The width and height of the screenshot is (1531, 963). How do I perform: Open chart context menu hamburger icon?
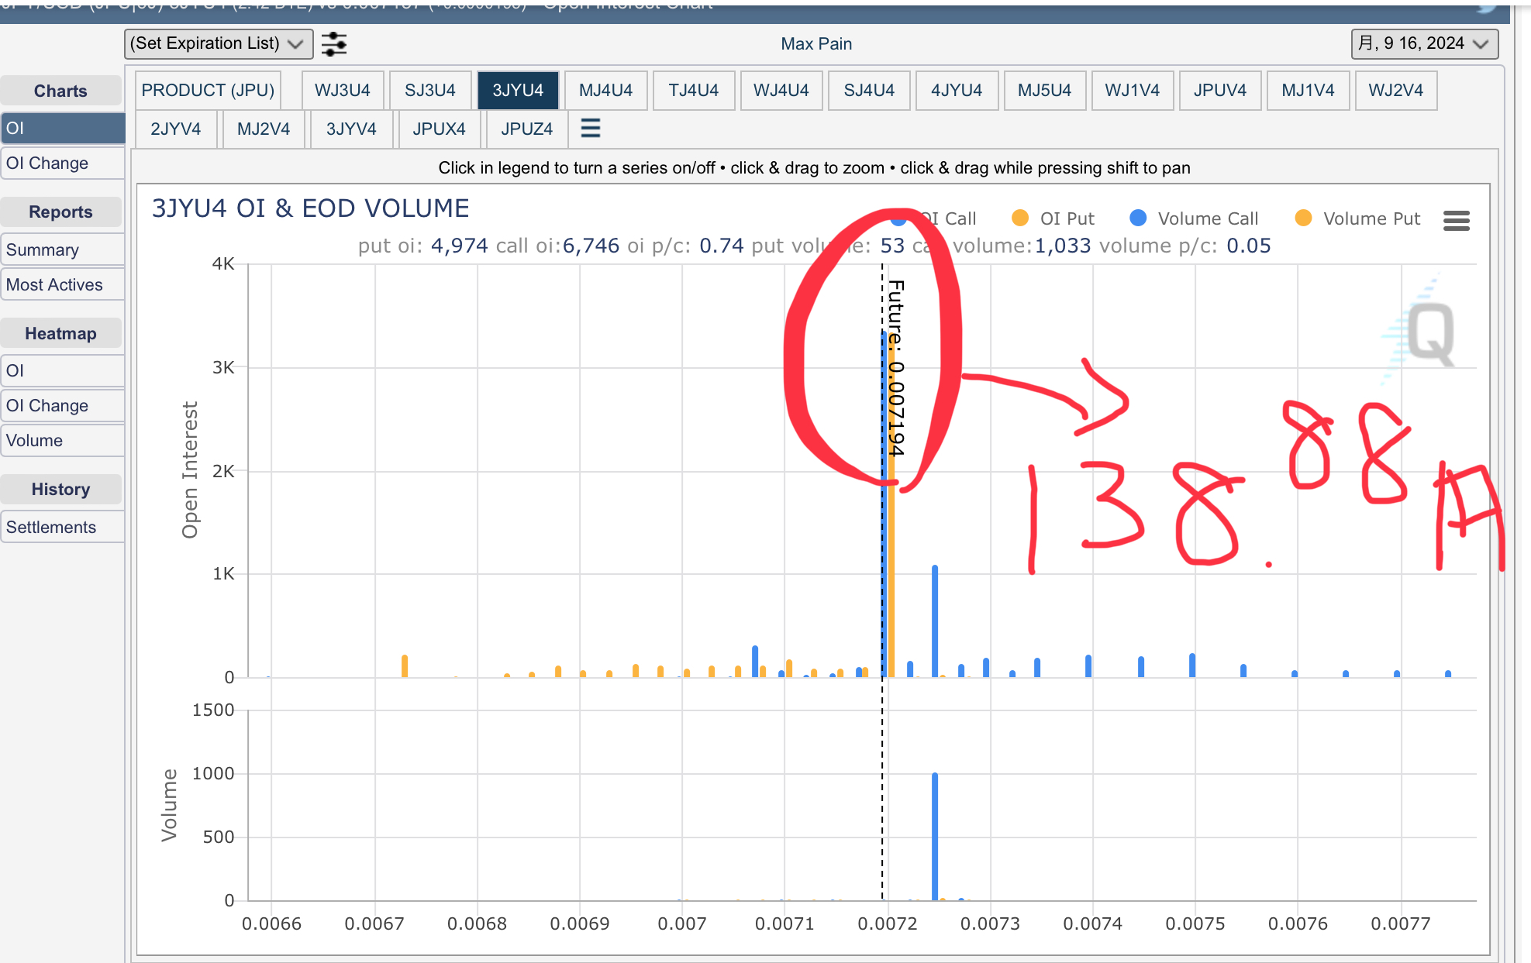[x=1456, y=221]
